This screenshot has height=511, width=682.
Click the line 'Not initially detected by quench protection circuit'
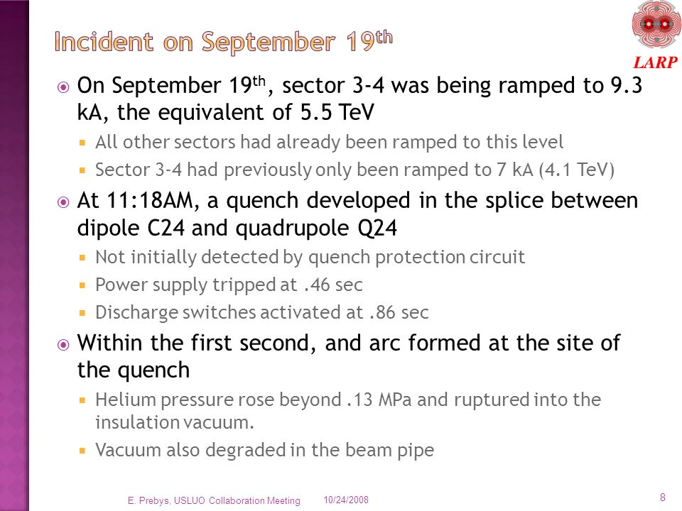[x=310, y=257]
